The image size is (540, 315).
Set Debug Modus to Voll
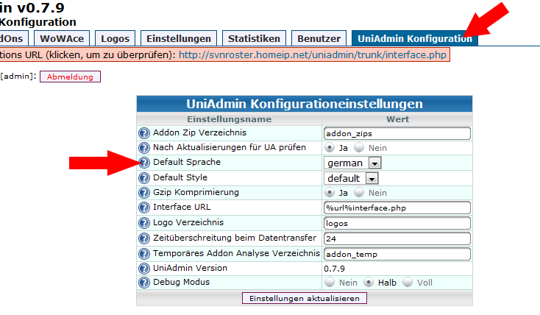point(408,283)
